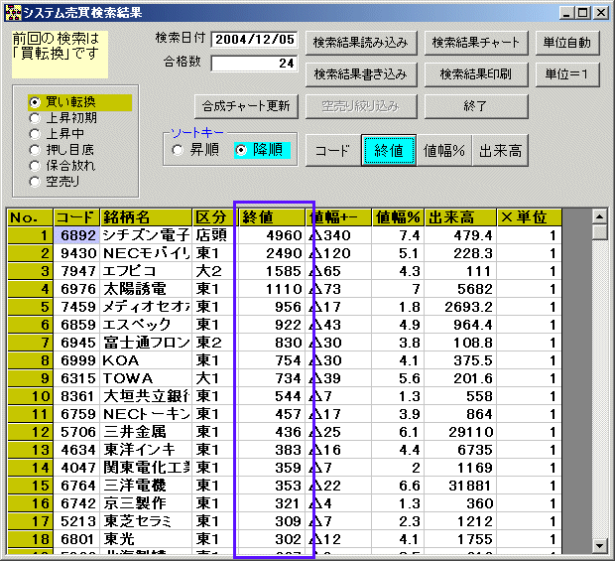The height and width of the screenshot is (561, 615).
Task: Click the 検索日付 date field
Action: click(x=254, y=40)
